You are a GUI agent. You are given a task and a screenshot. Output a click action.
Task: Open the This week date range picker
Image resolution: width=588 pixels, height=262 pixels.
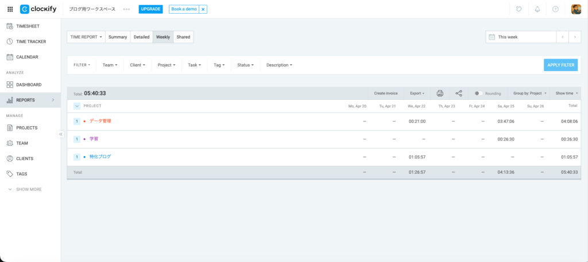(520, 37)
